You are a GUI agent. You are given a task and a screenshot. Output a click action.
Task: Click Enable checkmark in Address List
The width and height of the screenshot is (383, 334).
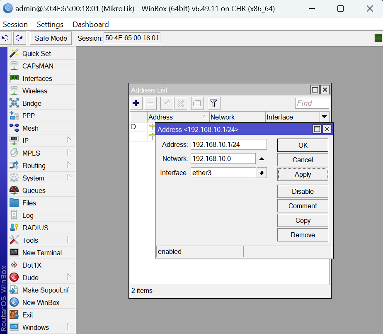167,103
